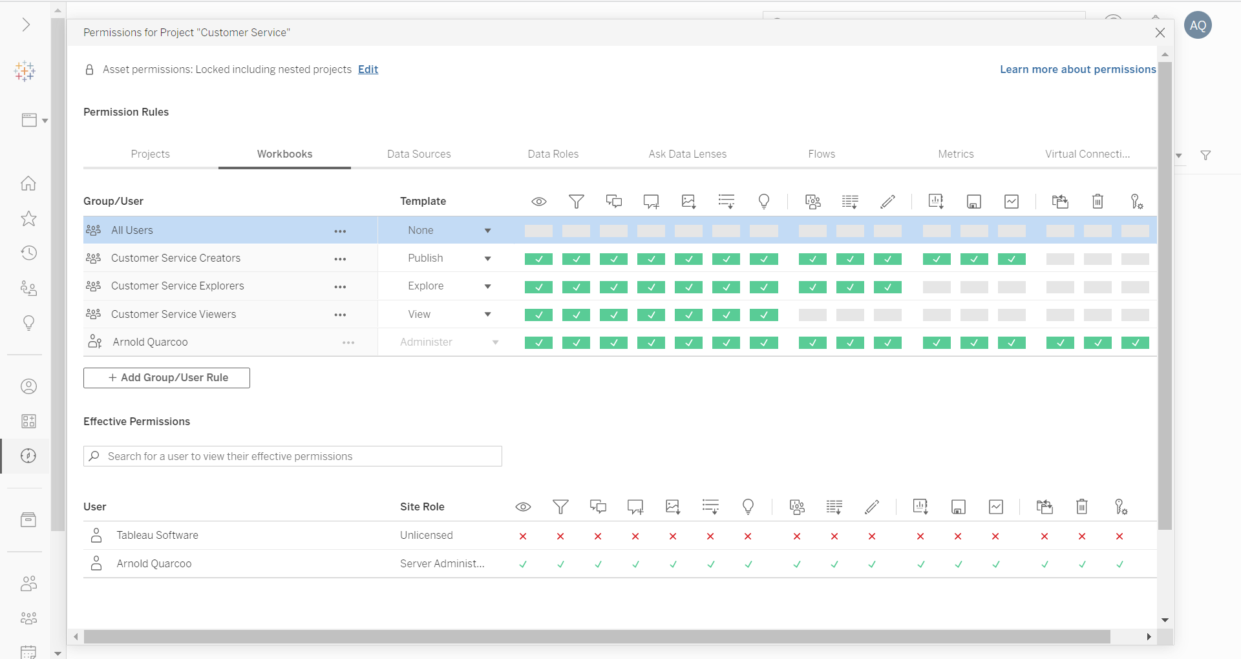This screenshot has width=1241, height=659.
Task: Click the Filter funnel capability column icon
Action: [x=576, y=202]
